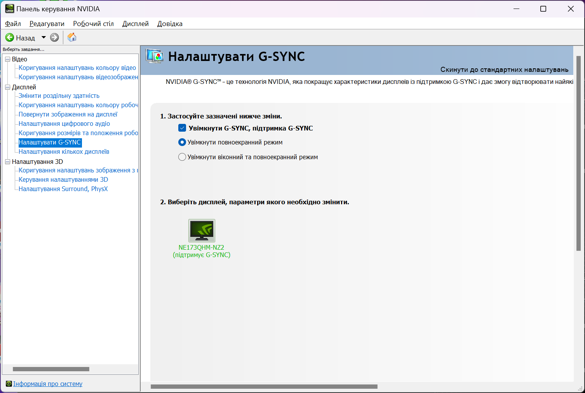
Task: Click the system information icon
Action: pos(9,384)
